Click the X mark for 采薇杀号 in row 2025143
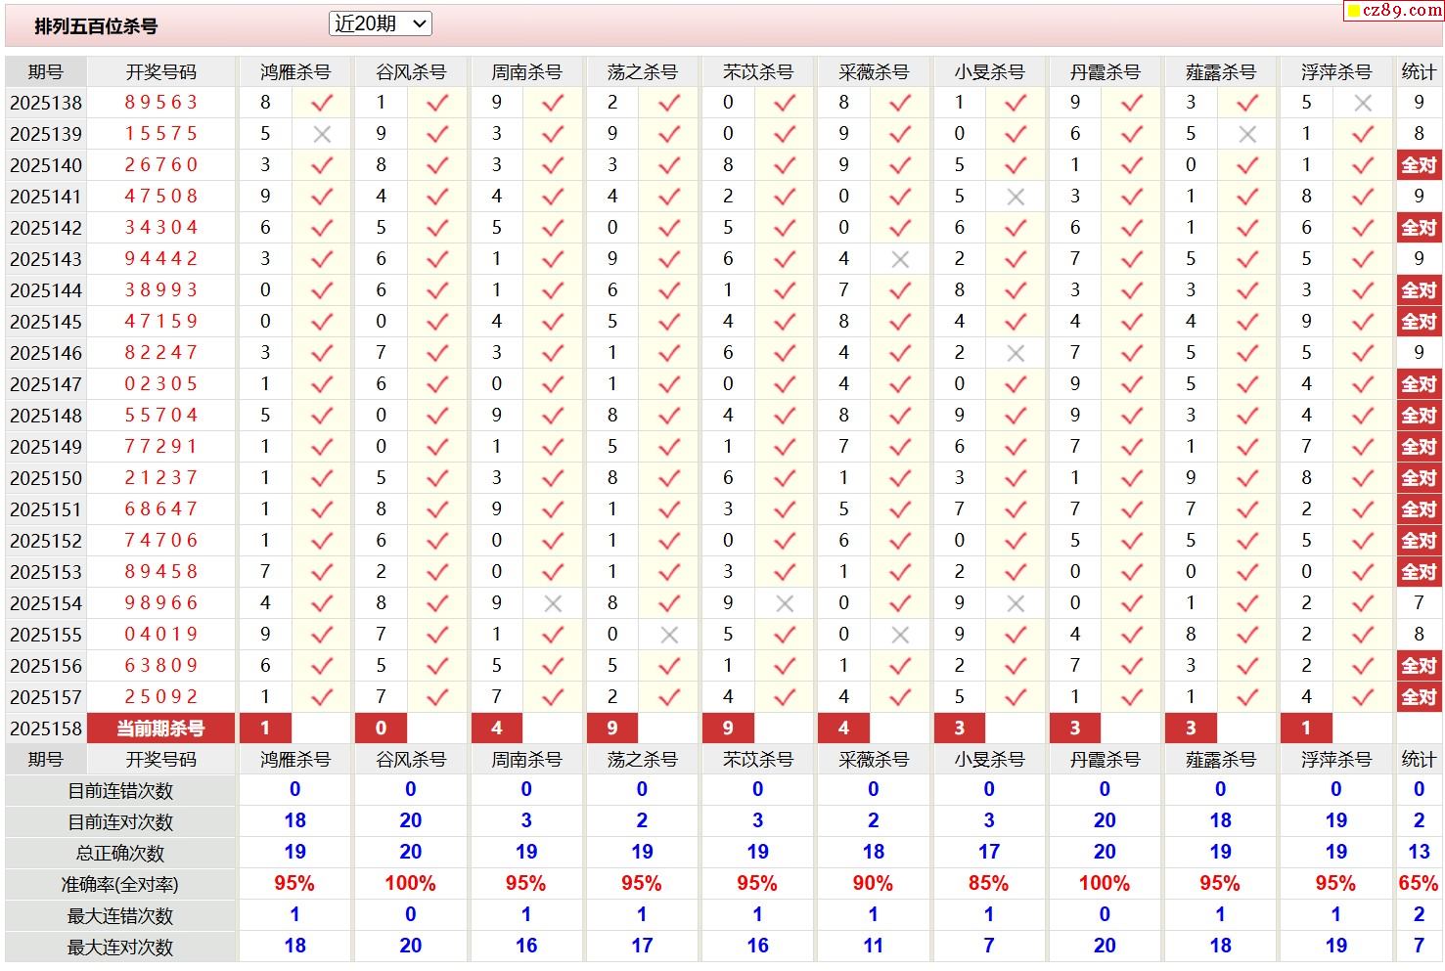The width and height of the screenshot is (1445, 971). point(900,259)
